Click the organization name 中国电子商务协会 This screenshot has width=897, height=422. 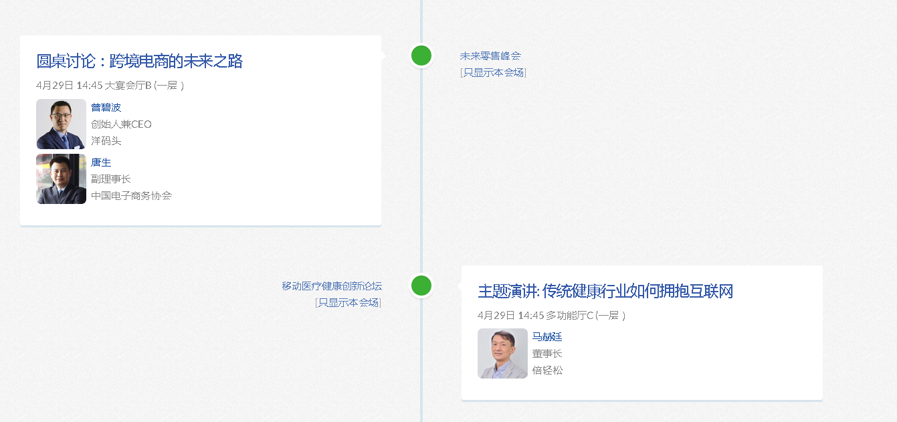pyautogui.click(x=131, y=196)
